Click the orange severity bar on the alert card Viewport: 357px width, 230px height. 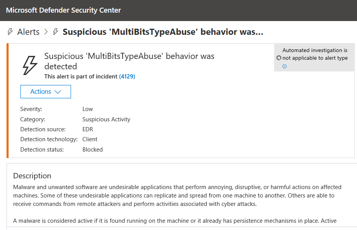[8, 101]
